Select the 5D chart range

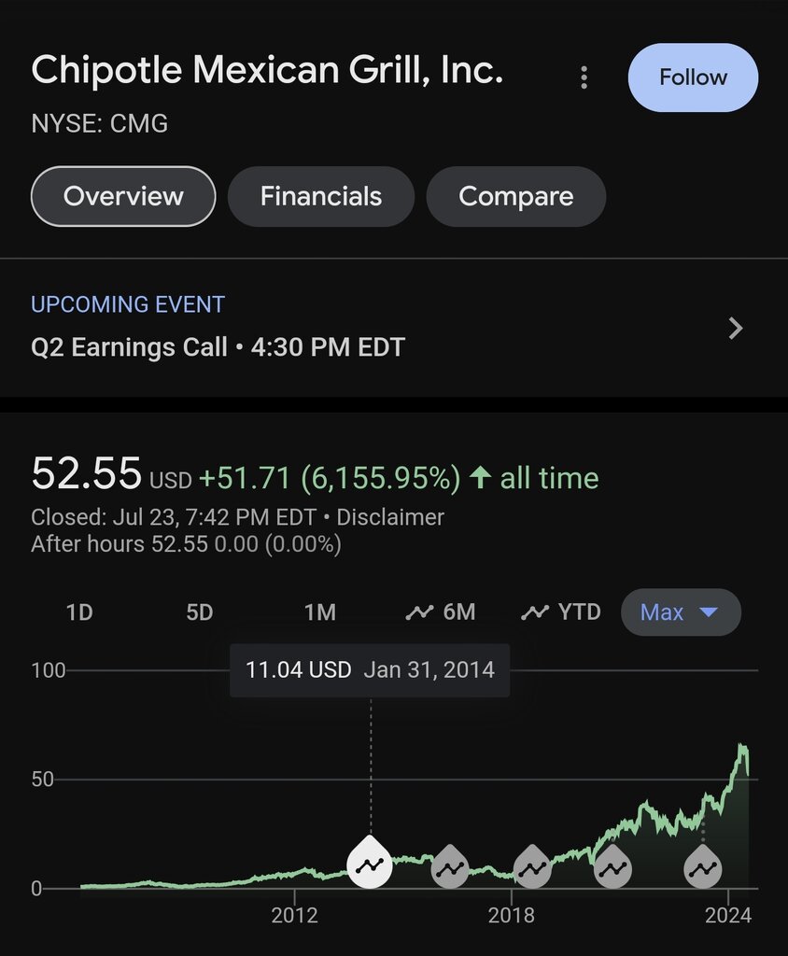pos(200,612)
